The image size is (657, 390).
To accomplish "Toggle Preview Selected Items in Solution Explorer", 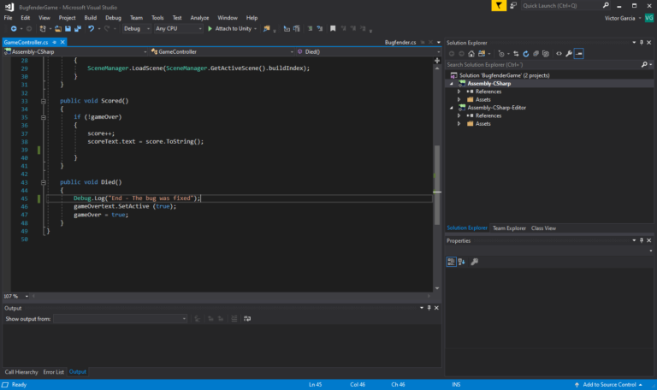I will (x=578, y=54).
